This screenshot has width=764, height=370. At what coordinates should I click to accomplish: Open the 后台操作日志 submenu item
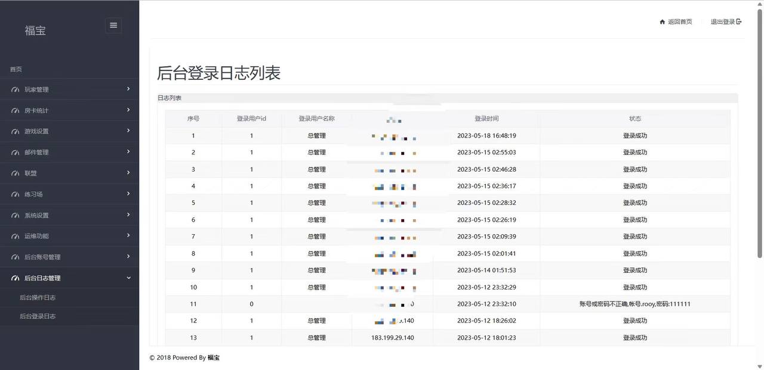coord(38,297)
